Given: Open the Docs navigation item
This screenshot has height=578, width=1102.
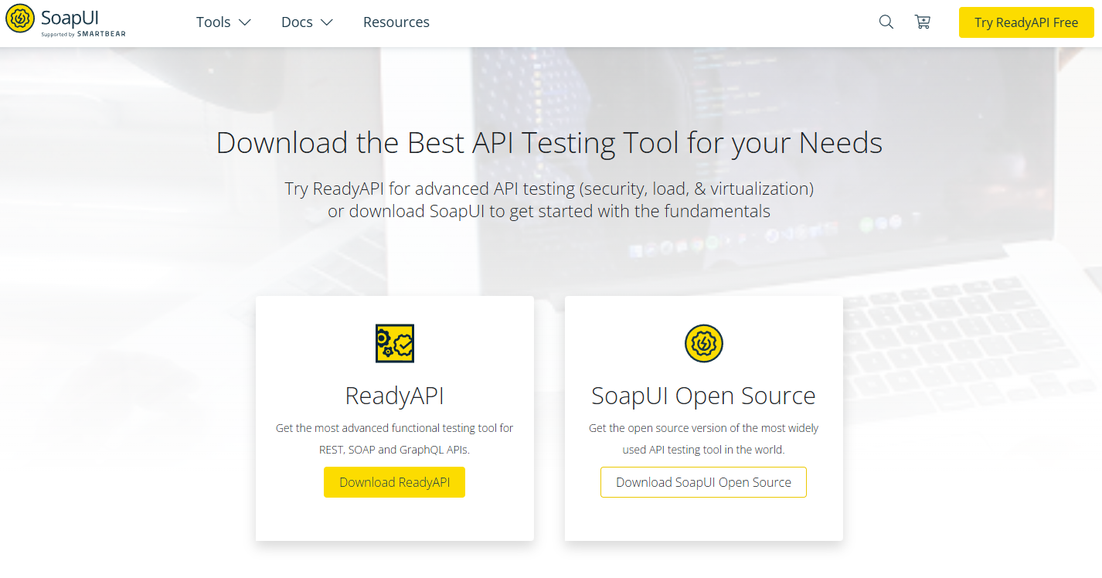Looking at the screenshot, I should 297,22.
